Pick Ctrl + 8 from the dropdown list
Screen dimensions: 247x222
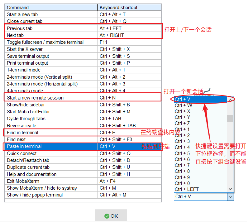click(201, 171)
